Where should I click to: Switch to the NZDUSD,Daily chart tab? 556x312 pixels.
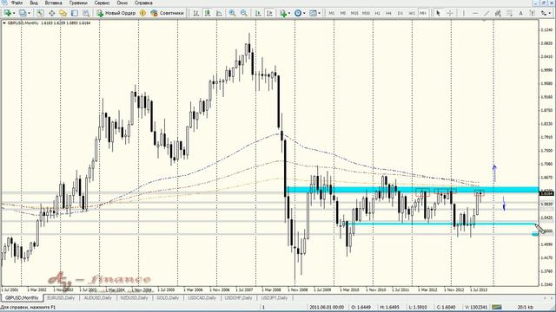point(134,298)
